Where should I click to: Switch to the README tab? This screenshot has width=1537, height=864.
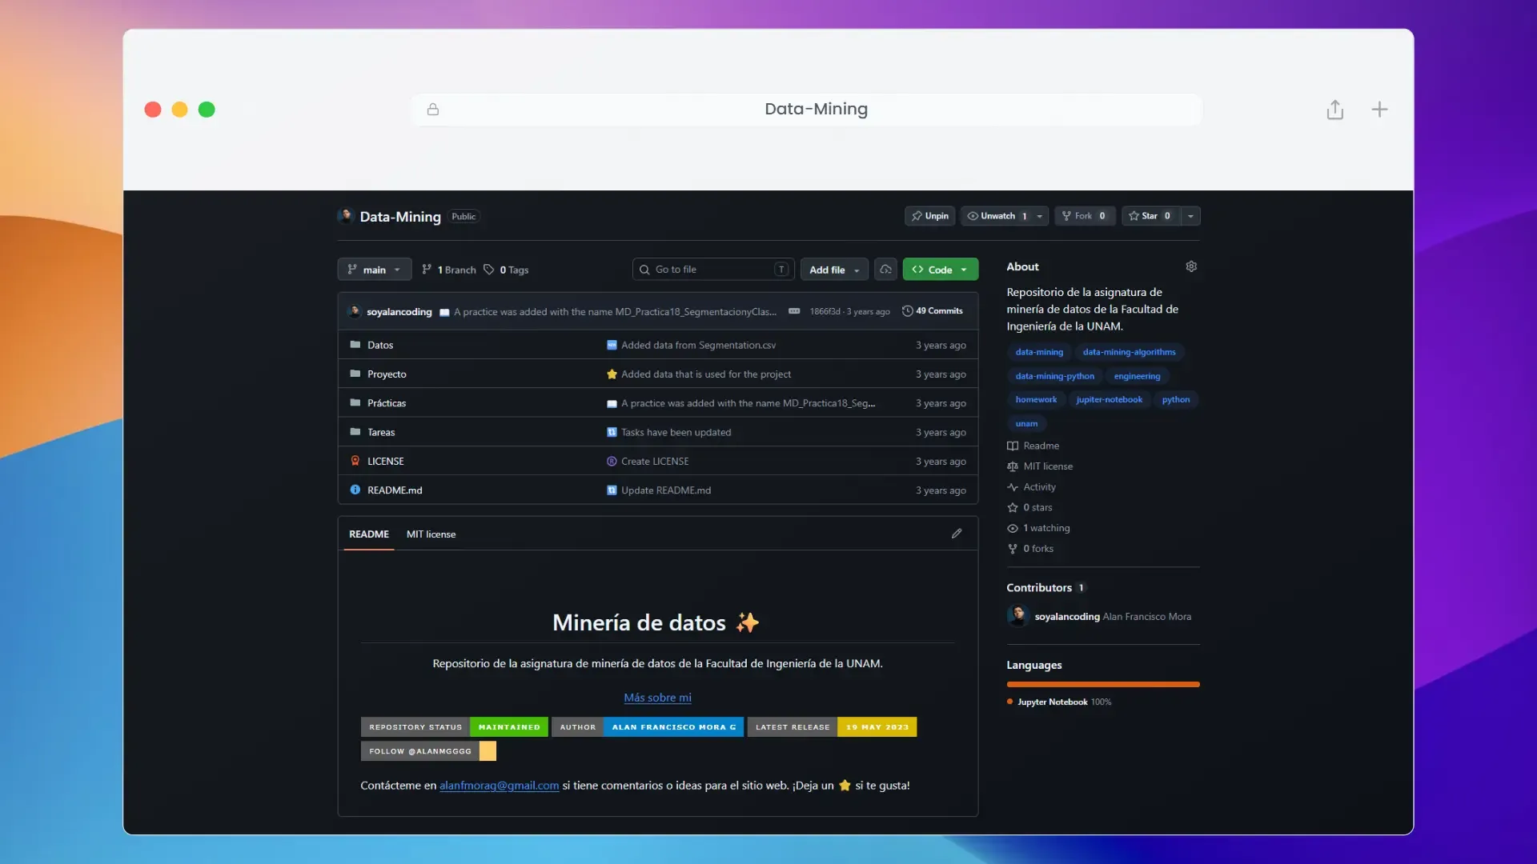click(369, 534)
